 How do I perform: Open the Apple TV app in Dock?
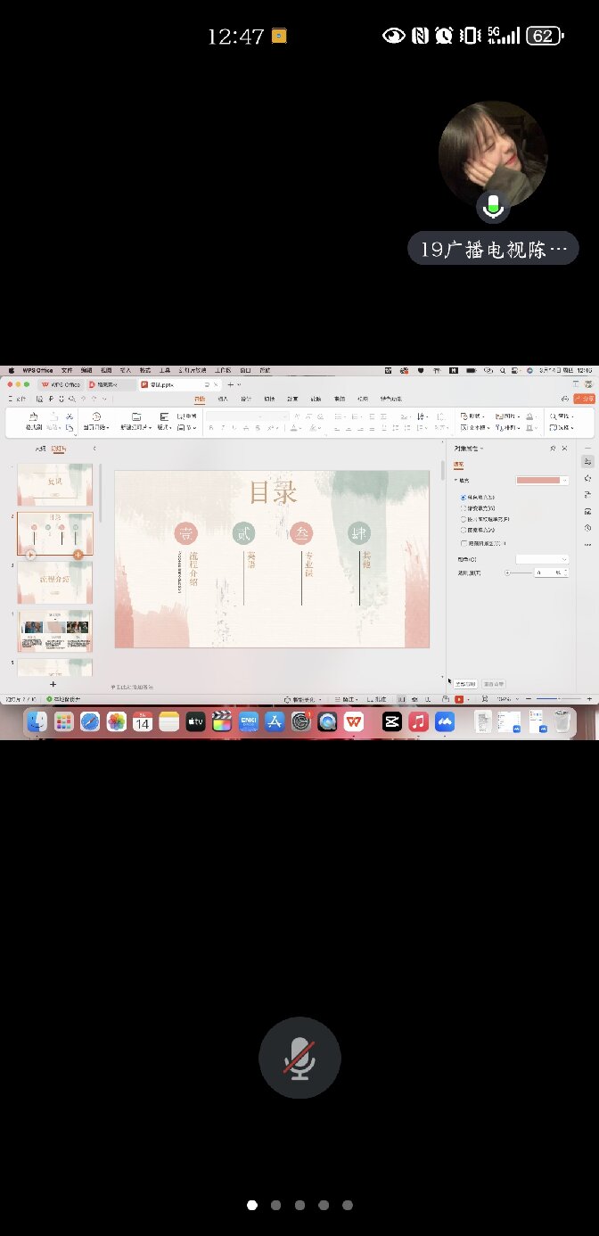coord(195,721)
